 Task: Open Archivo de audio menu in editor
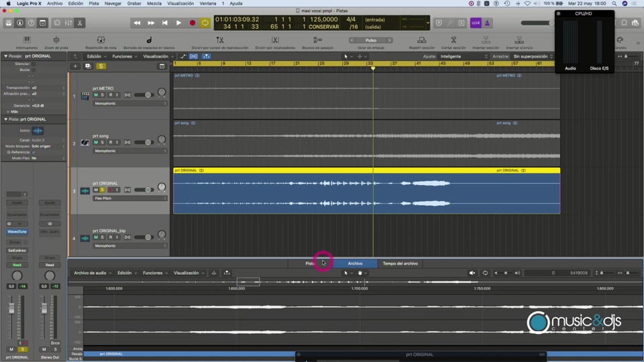click(x=93, y=273)
